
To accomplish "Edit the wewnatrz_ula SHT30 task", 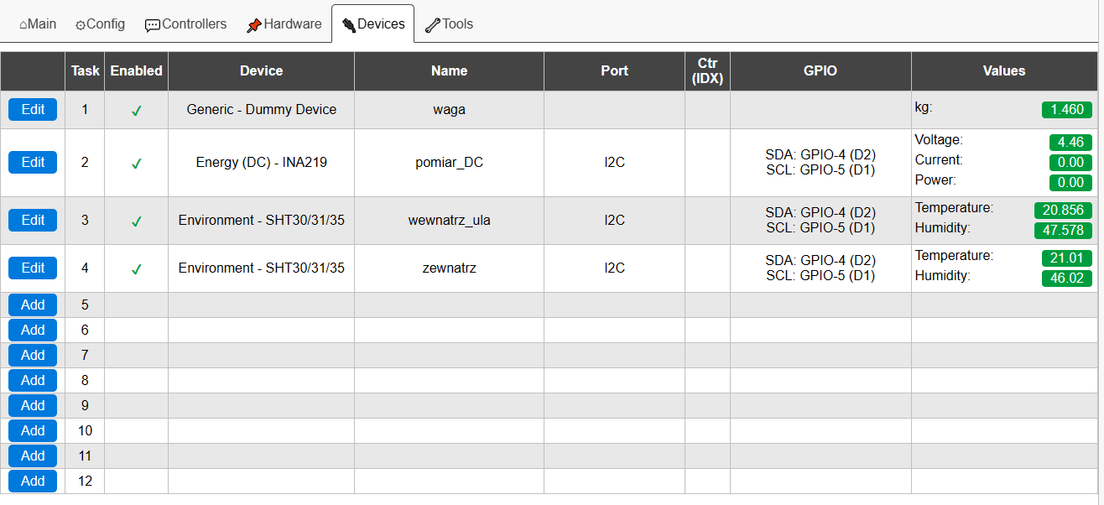I will [33, 220].
